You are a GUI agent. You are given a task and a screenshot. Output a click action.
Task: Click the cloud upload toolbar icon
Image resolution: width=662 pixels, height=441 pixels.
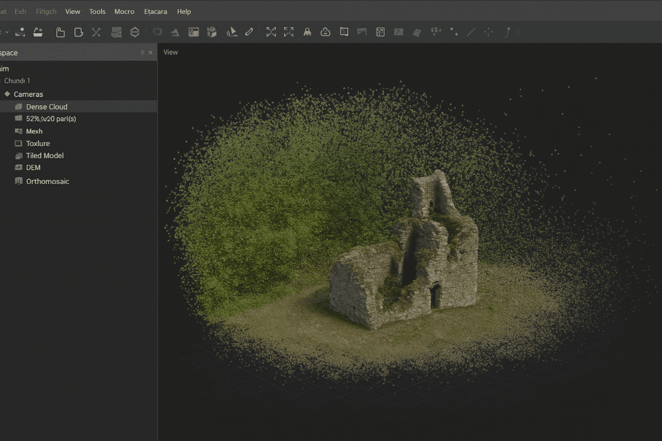point(325,32)
